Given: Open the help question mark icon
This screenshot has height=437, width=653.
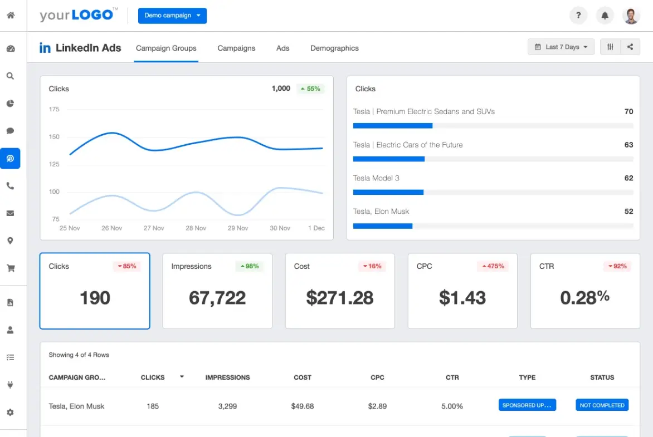Looking at the screenshot, I should 578,16.
